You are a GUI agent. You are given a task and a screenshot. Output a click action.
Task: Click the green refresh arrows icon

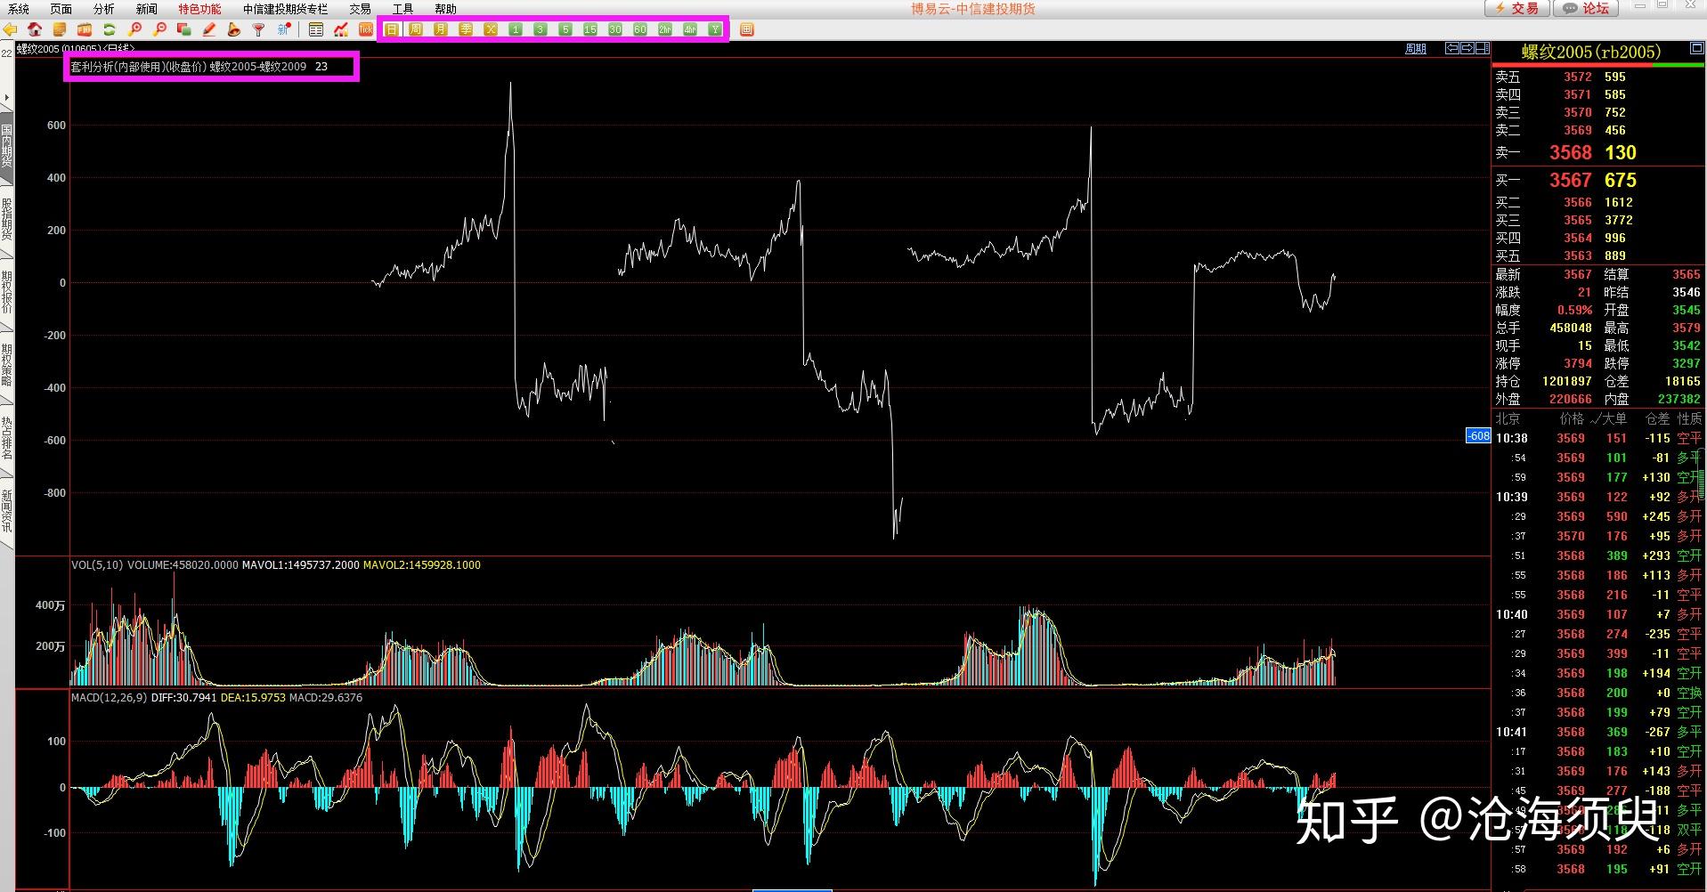110,29
